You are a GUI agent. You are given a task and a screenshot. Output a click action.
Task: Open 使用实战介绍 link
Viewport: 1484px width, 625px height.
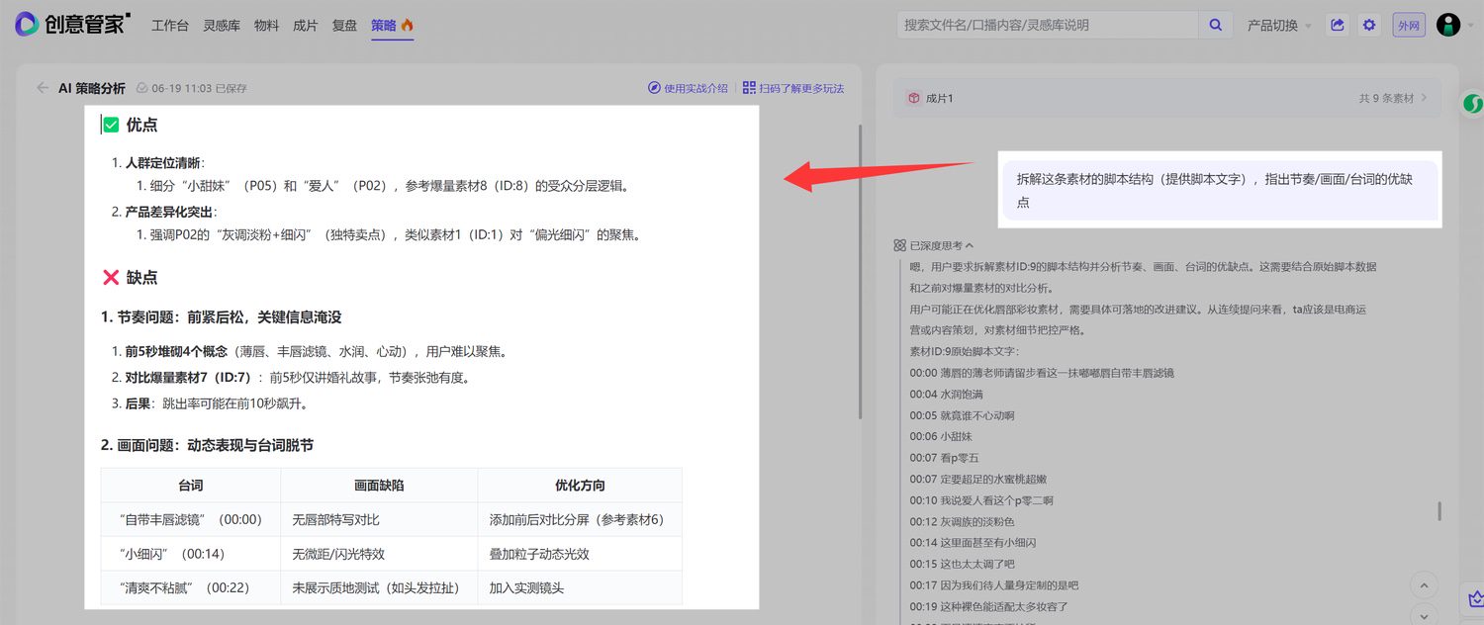point(696,88)
